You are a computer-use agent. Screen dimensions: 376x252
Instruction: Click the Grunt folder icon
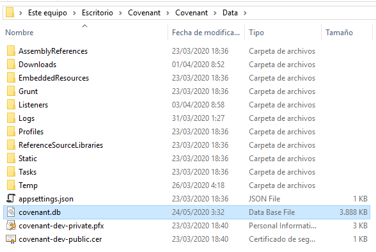point(11,91)
